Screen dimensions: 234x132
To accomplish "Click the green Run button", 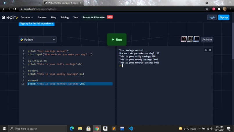I will pyautogui.click(x=116, y=40).
